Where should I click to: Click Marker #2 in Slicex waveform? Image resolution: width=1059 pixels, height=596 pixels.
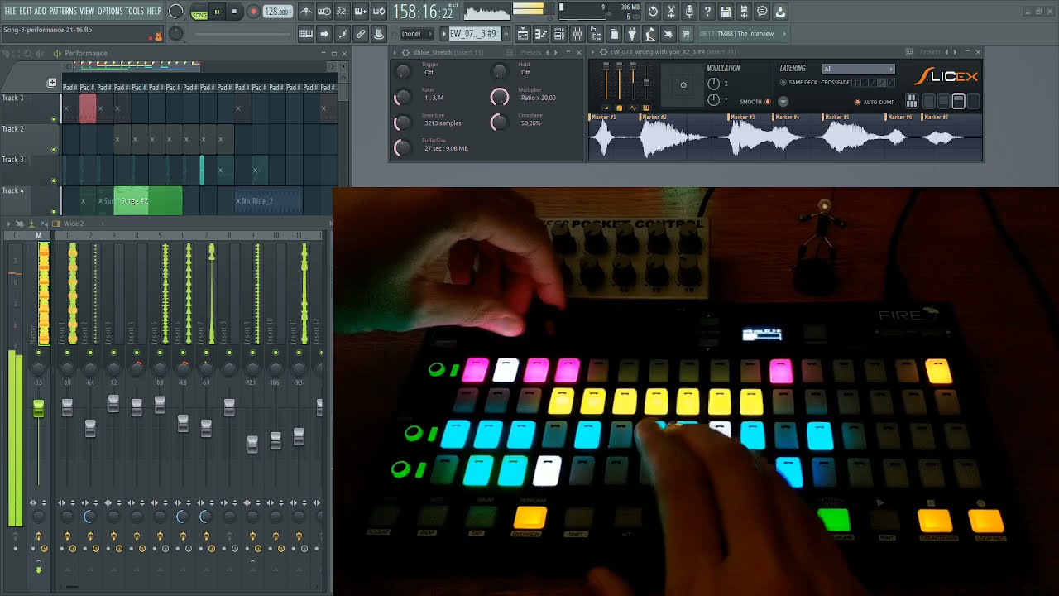[x=654, y=118]
